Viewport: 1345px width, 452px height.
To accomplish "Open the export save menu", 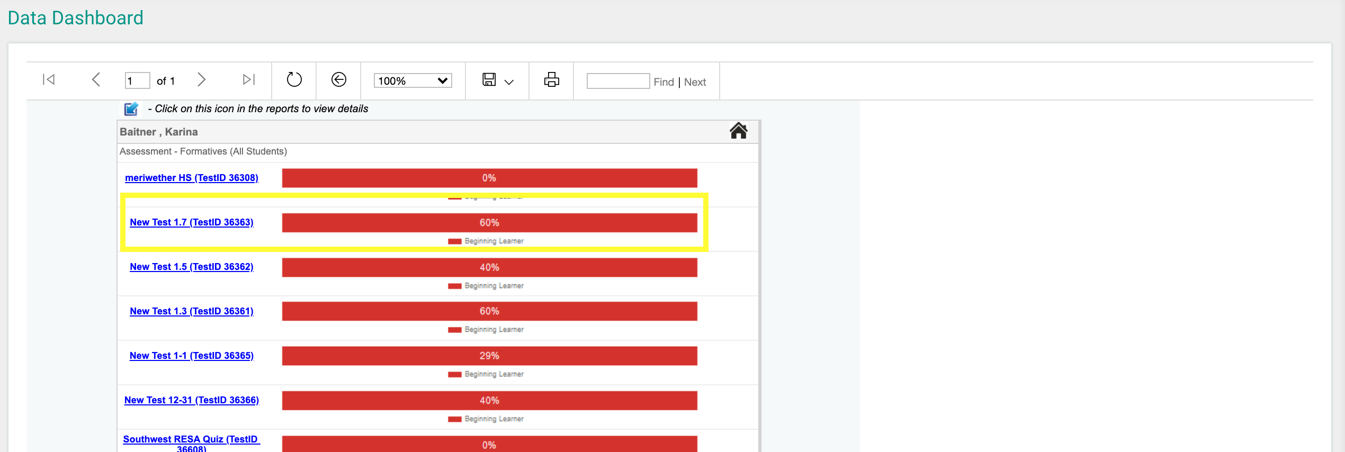I will tap(497, 80).
